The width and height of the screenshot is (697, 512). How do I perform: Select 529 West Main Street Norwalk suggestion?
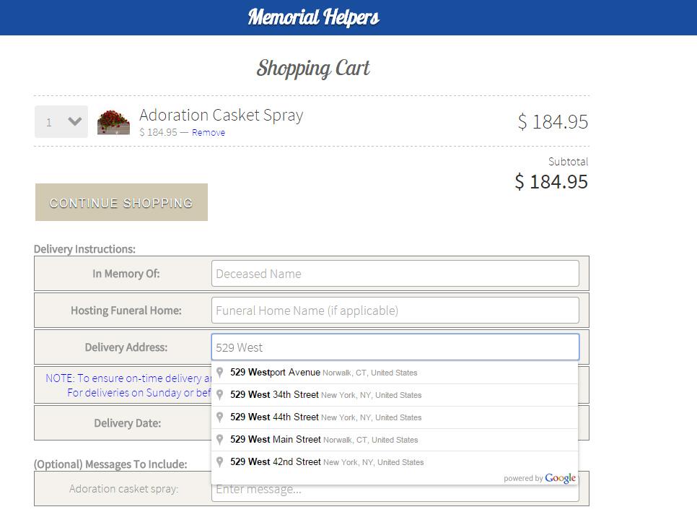click(x=395, y=440)
